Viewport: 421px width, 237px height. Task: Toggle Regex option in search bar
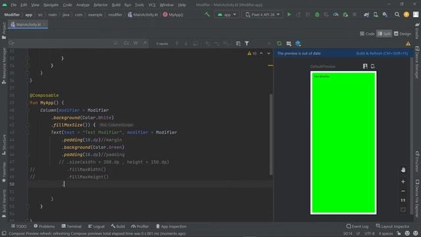[145, 43]
